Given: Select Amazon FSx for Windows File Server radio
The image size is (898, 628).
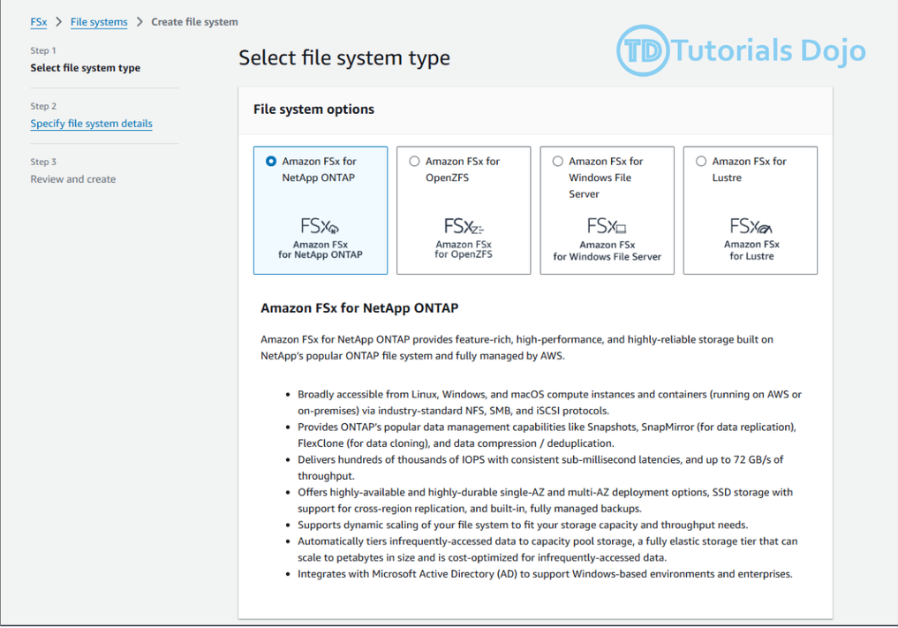Looking at the screenshot, I should click(557, 162).
